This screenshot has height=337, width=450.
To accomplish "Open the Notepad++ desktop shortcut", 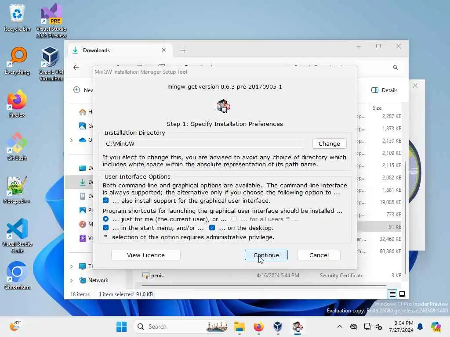I will [x=17, y=190].
